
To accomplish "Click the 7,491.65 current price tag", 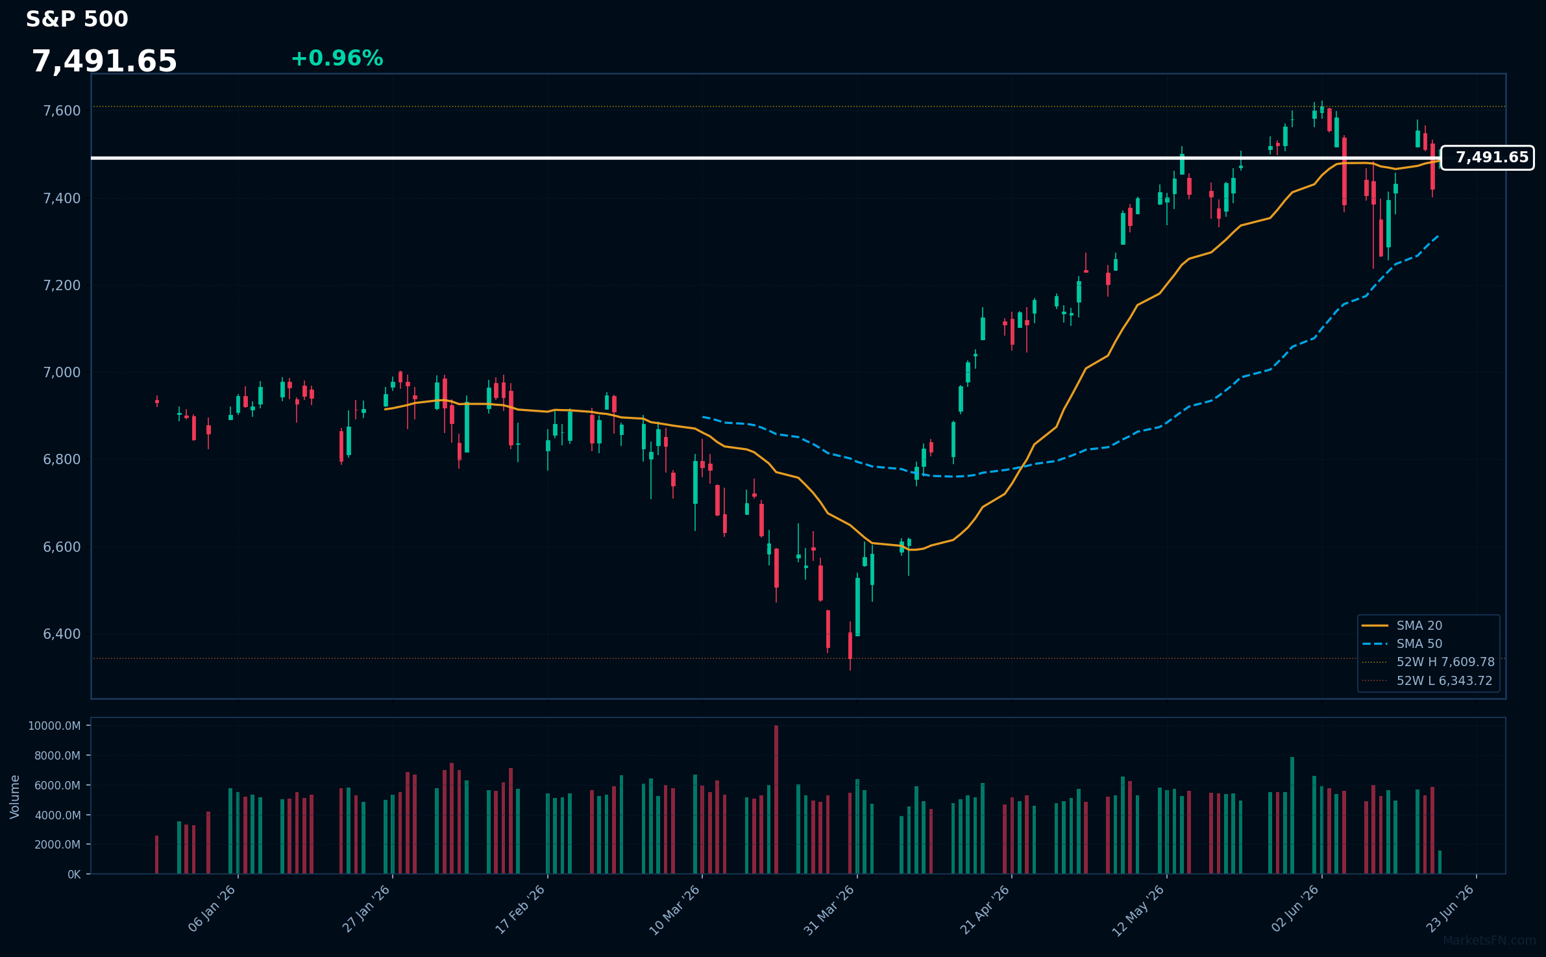I will coord(1487,158).
